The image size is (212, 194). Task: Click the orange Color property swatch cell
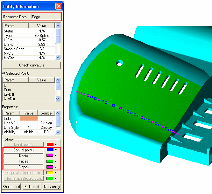[29, 119]
